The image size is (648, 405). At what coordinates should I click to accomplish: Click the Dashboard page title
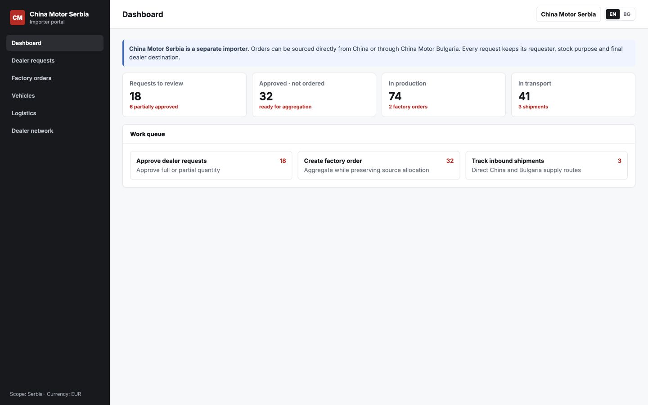click(x=143, y=14)
